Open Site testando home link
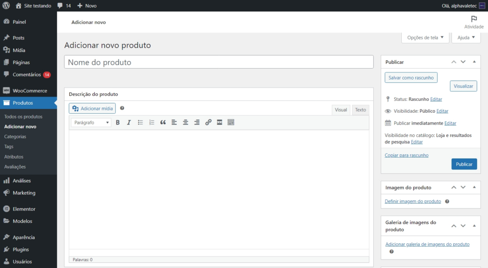This screenshot has height=268, width=488. (x=34, y=6)
